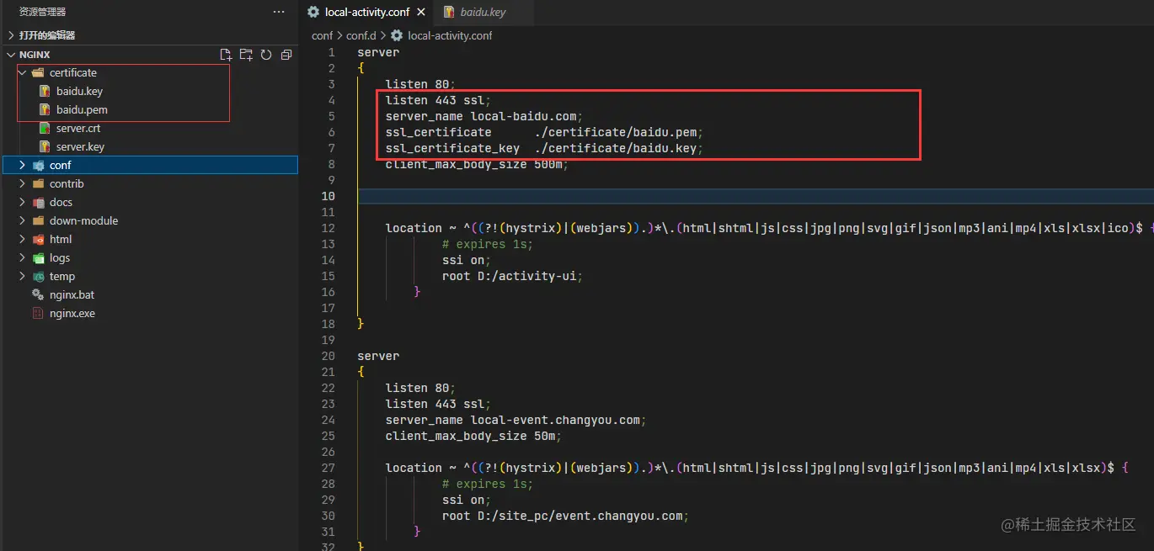The width and height of the screenshot is (1154, 551).
Task: Click the nginx.exe file icon
Action: coord(38,313)
